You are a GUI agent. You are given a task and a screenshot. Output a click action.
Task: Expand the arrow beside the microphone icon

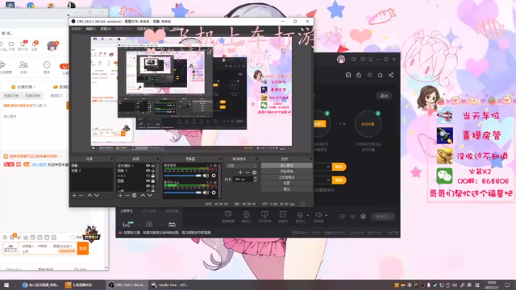pyautogui.click(x=308, y=215)
